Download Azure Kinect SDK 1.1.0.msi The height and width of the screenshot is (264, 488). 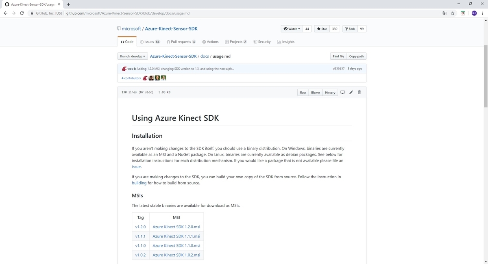(x=176, y=246)
